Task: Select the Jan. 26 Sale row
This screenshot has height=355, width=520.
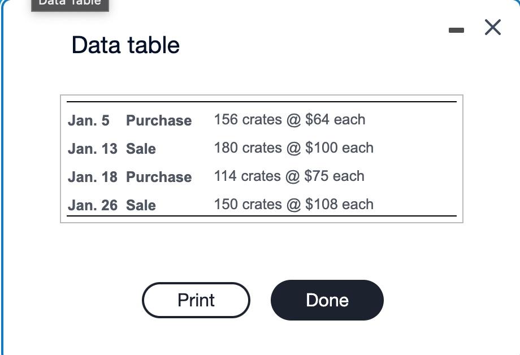Action: (x=226, y=205)
